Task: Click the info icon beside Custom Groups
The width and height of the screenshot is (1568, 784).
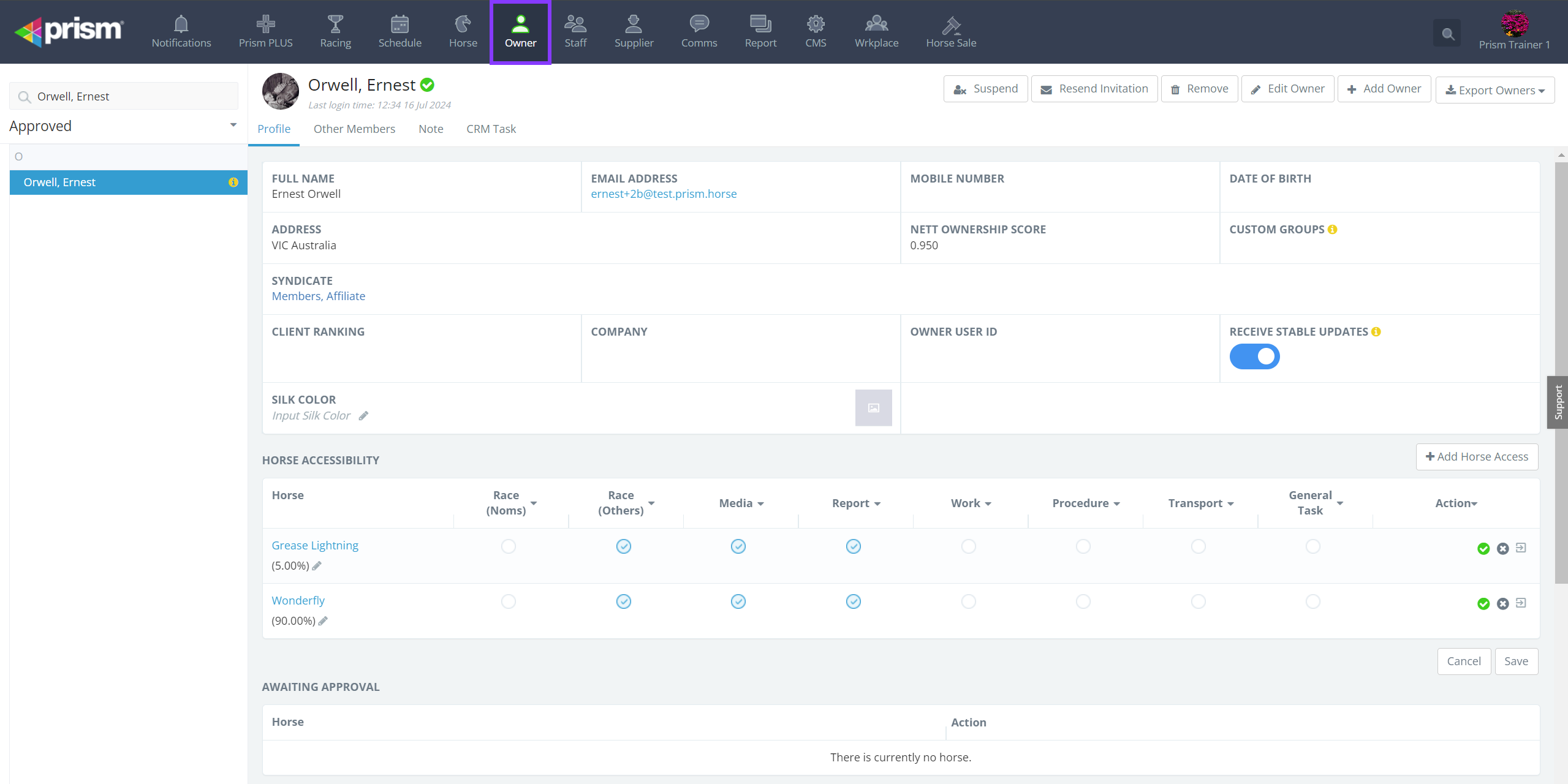Action: (x=1332, y=230)
